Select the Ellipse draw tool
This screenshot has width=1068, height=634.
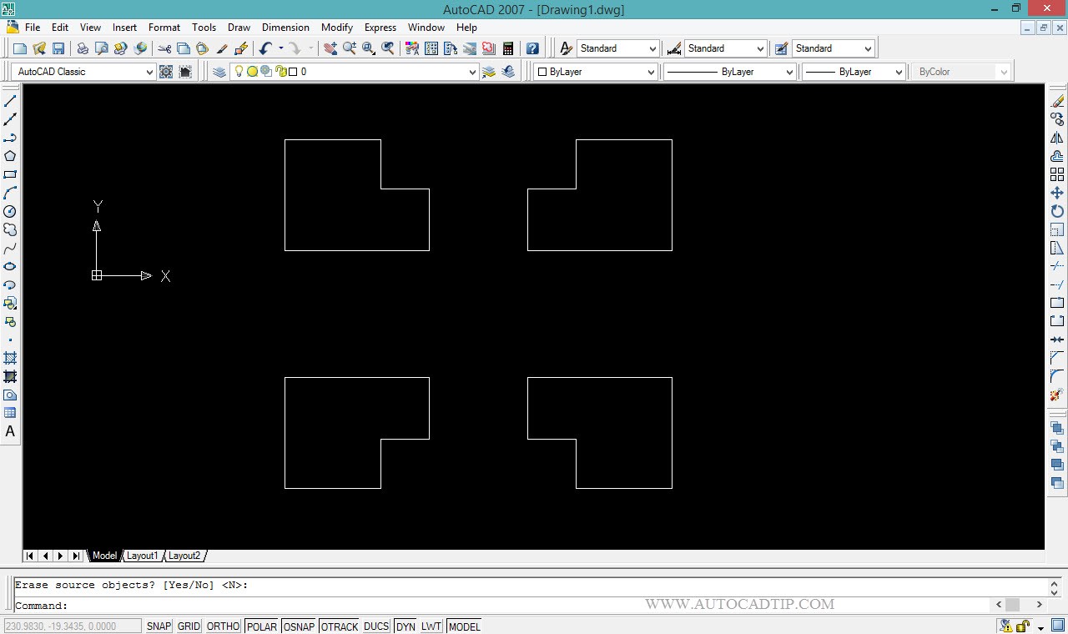(x=10, y=267)
